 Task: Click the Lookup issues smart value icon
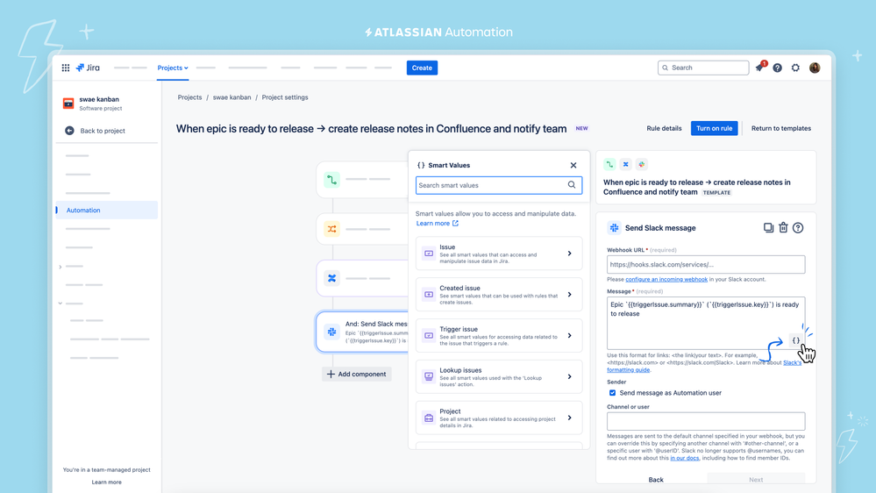click(429, 376)
